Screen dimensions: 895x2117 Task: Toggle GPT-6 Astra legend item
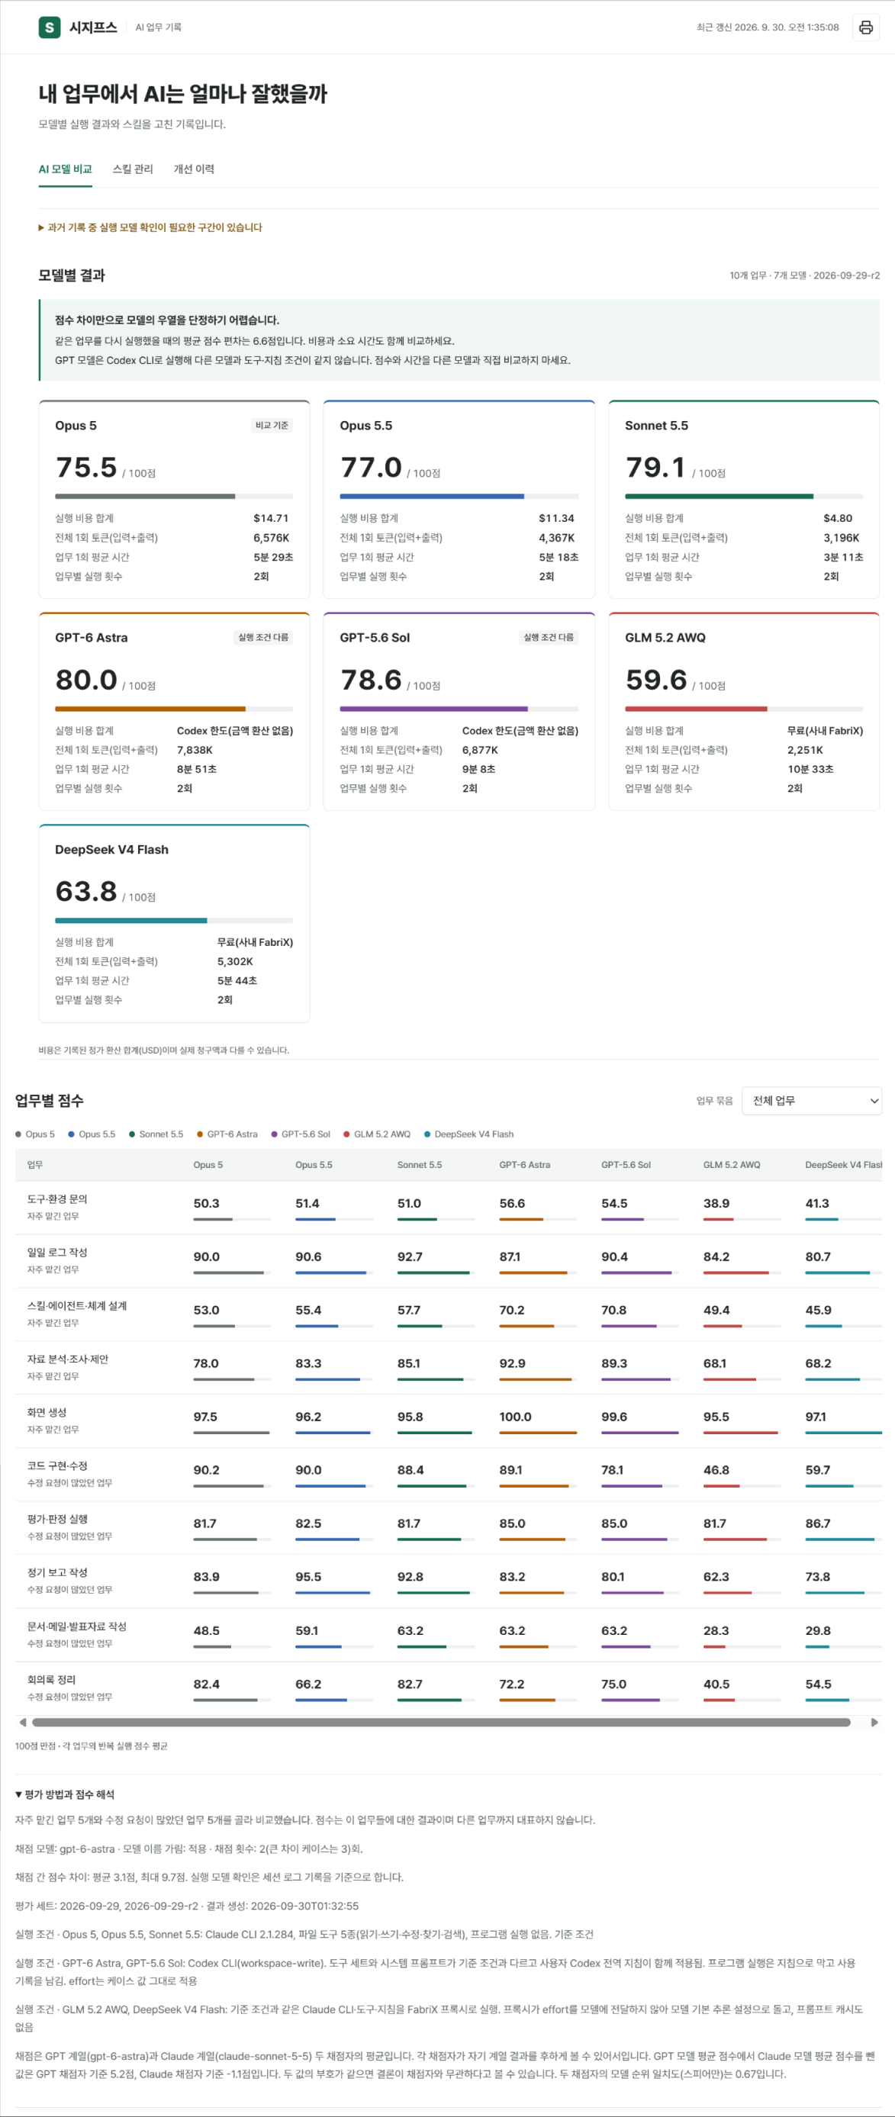(227, 1134)
